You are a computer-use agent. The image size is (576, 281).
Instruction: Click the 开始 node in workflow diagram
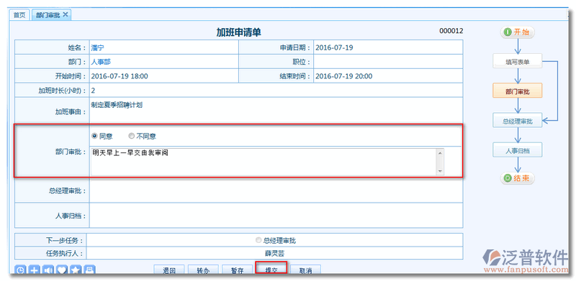(x=517, y=32)
